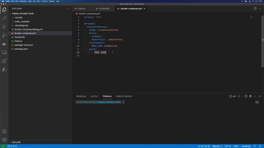Open the Problems panel tab
The width and height of the screenshot is (264, 148).
tap(81, 96)
